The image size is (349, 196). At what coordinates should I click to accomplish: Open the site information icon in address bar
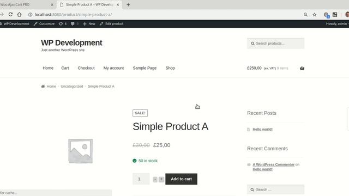click(31, 15)
